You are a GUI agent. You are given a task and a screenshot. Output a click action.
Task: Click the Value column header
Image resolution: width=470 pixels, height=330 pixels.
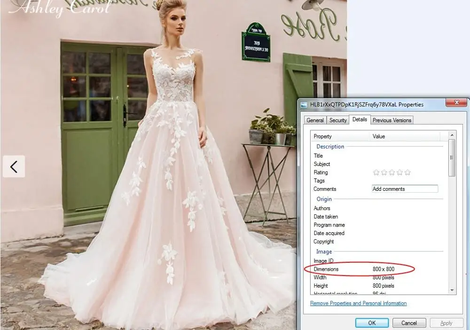[405, 136]
